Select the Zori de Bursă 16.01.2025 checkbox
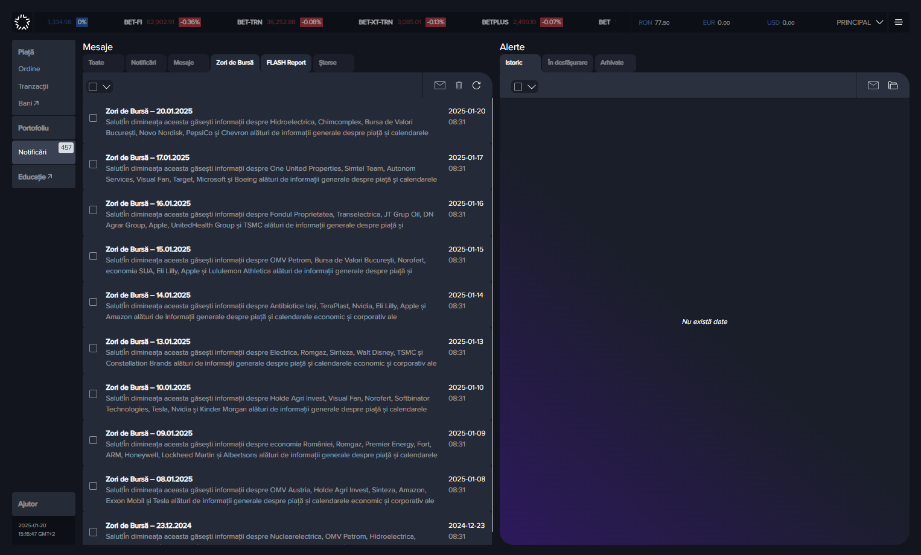This screenshot has height=555, width=921. pos(93,210)
